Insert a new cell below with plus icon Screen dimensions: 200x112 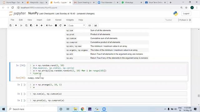coord(16,26)
